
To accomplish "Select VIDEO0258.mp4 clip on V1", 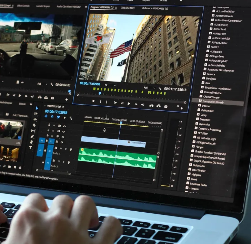I will (x=113, y=141).
